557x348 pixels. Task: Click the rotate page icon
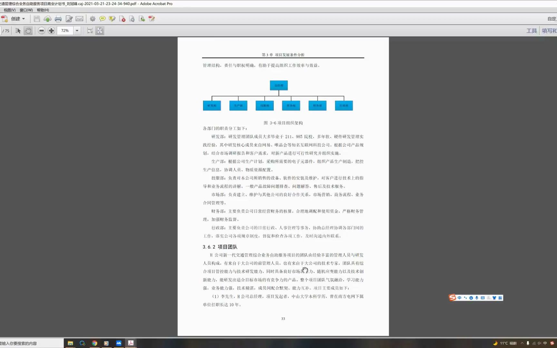(132, 19)
